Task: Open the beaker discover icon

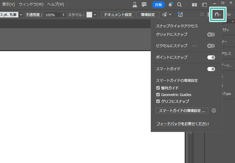Action: tap(135, 5)
